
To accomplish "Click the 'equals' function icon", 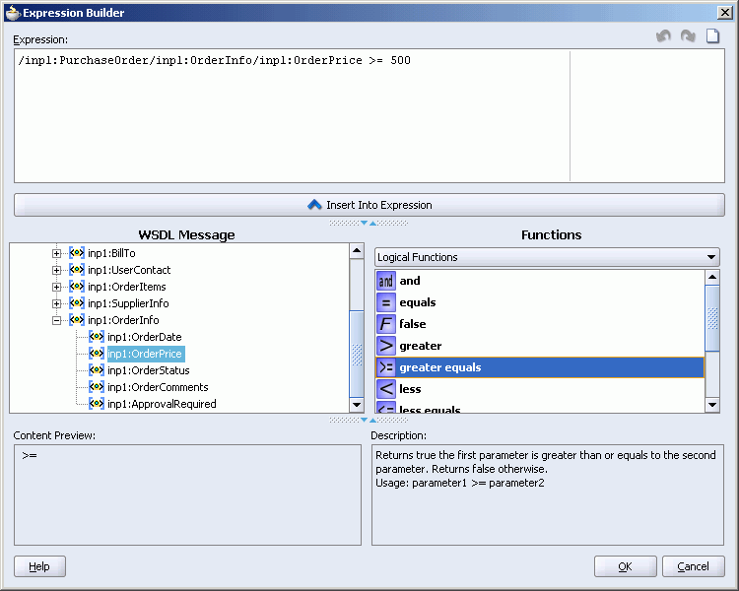I will (386, 302).
